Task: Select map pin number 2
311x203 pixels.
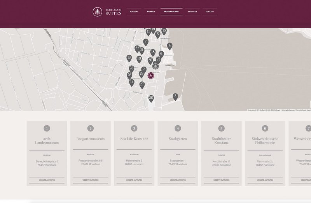Action: pyautogui.click(x=144, y=70)
